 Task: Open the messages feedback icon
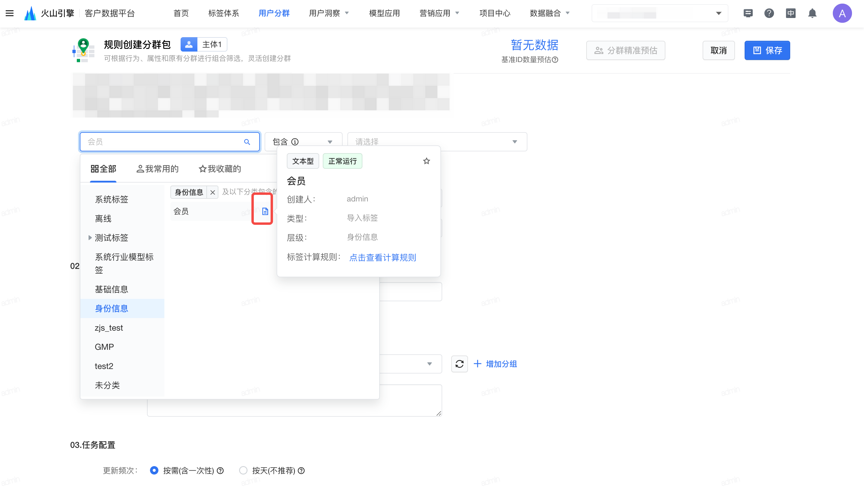point(748,13)
